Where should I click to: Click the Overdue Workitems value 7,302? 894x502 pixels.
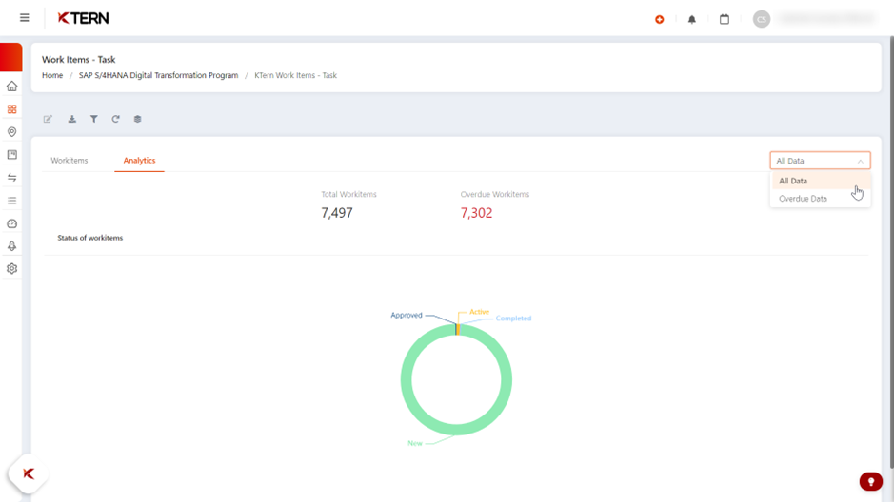tap(476, 213)
